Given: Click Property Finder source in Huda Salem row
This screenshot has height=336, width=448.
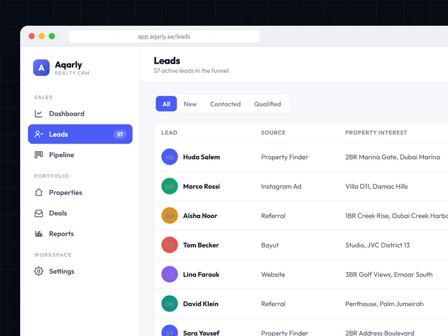Looking at the screenshot, I should [x=284, y=157].
